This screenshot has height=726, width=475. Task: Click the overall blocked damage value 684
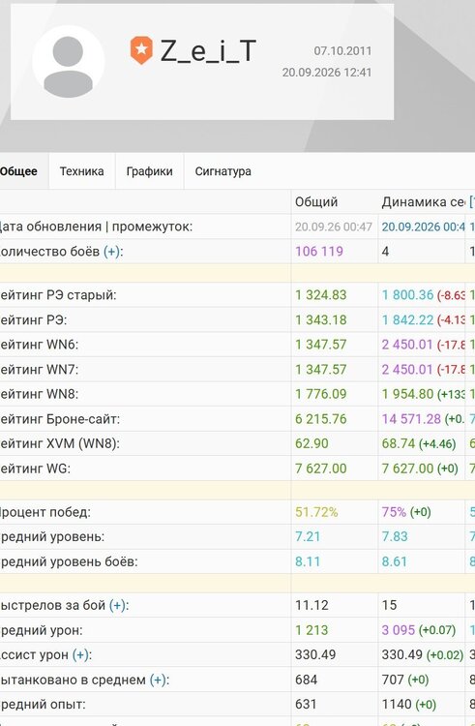click(306, 680)
